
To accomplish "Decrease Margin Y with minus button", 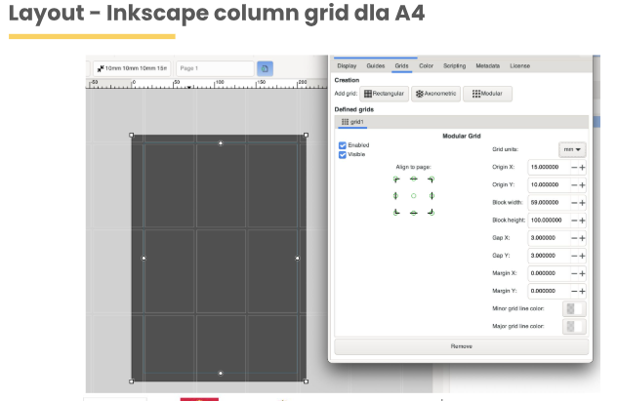I will point(574,292).
